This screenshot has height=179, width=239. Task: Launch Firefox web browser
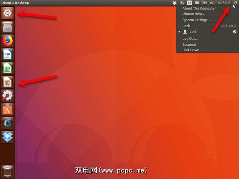7,41
